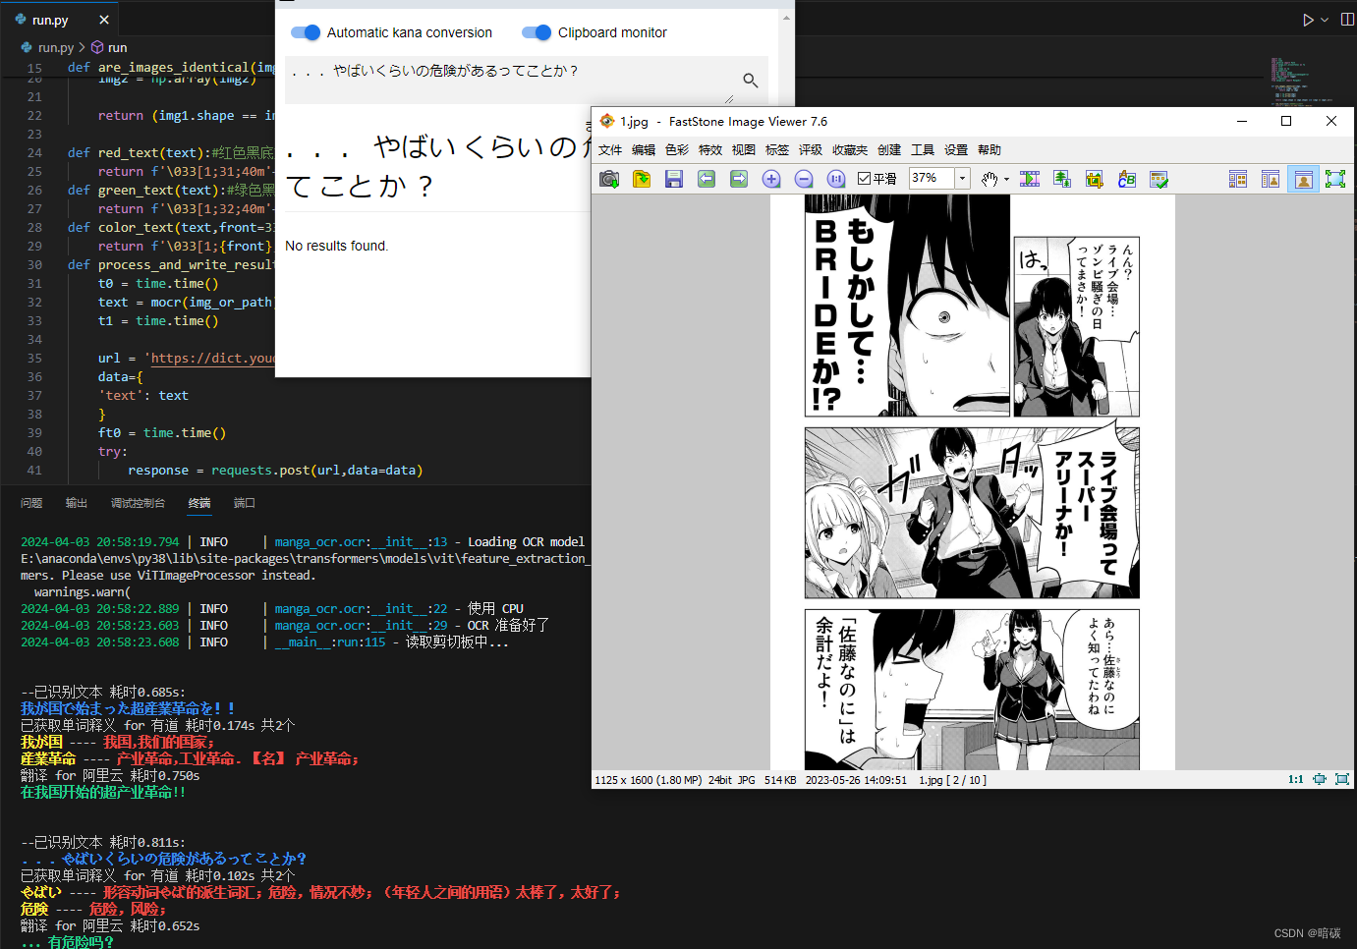Viewport: 1357px width, 949px height.
Task: Zoom out with the minus magnifier icon
Action: pos(804,179)
